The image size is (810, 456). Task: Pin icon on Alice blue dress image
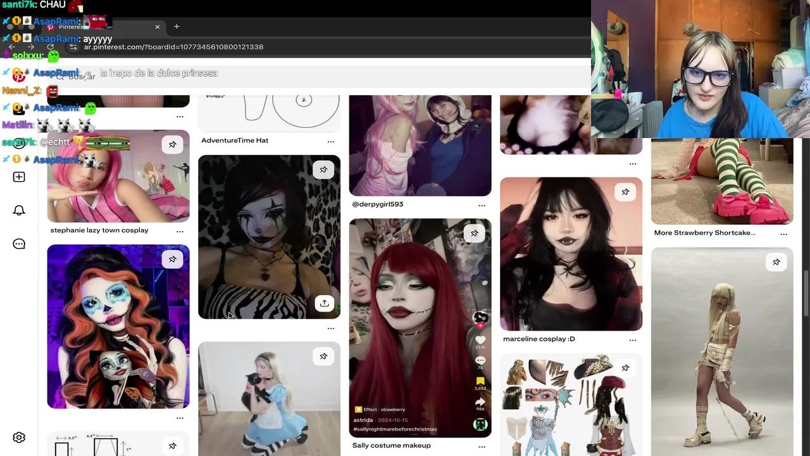tap(323, 357)
